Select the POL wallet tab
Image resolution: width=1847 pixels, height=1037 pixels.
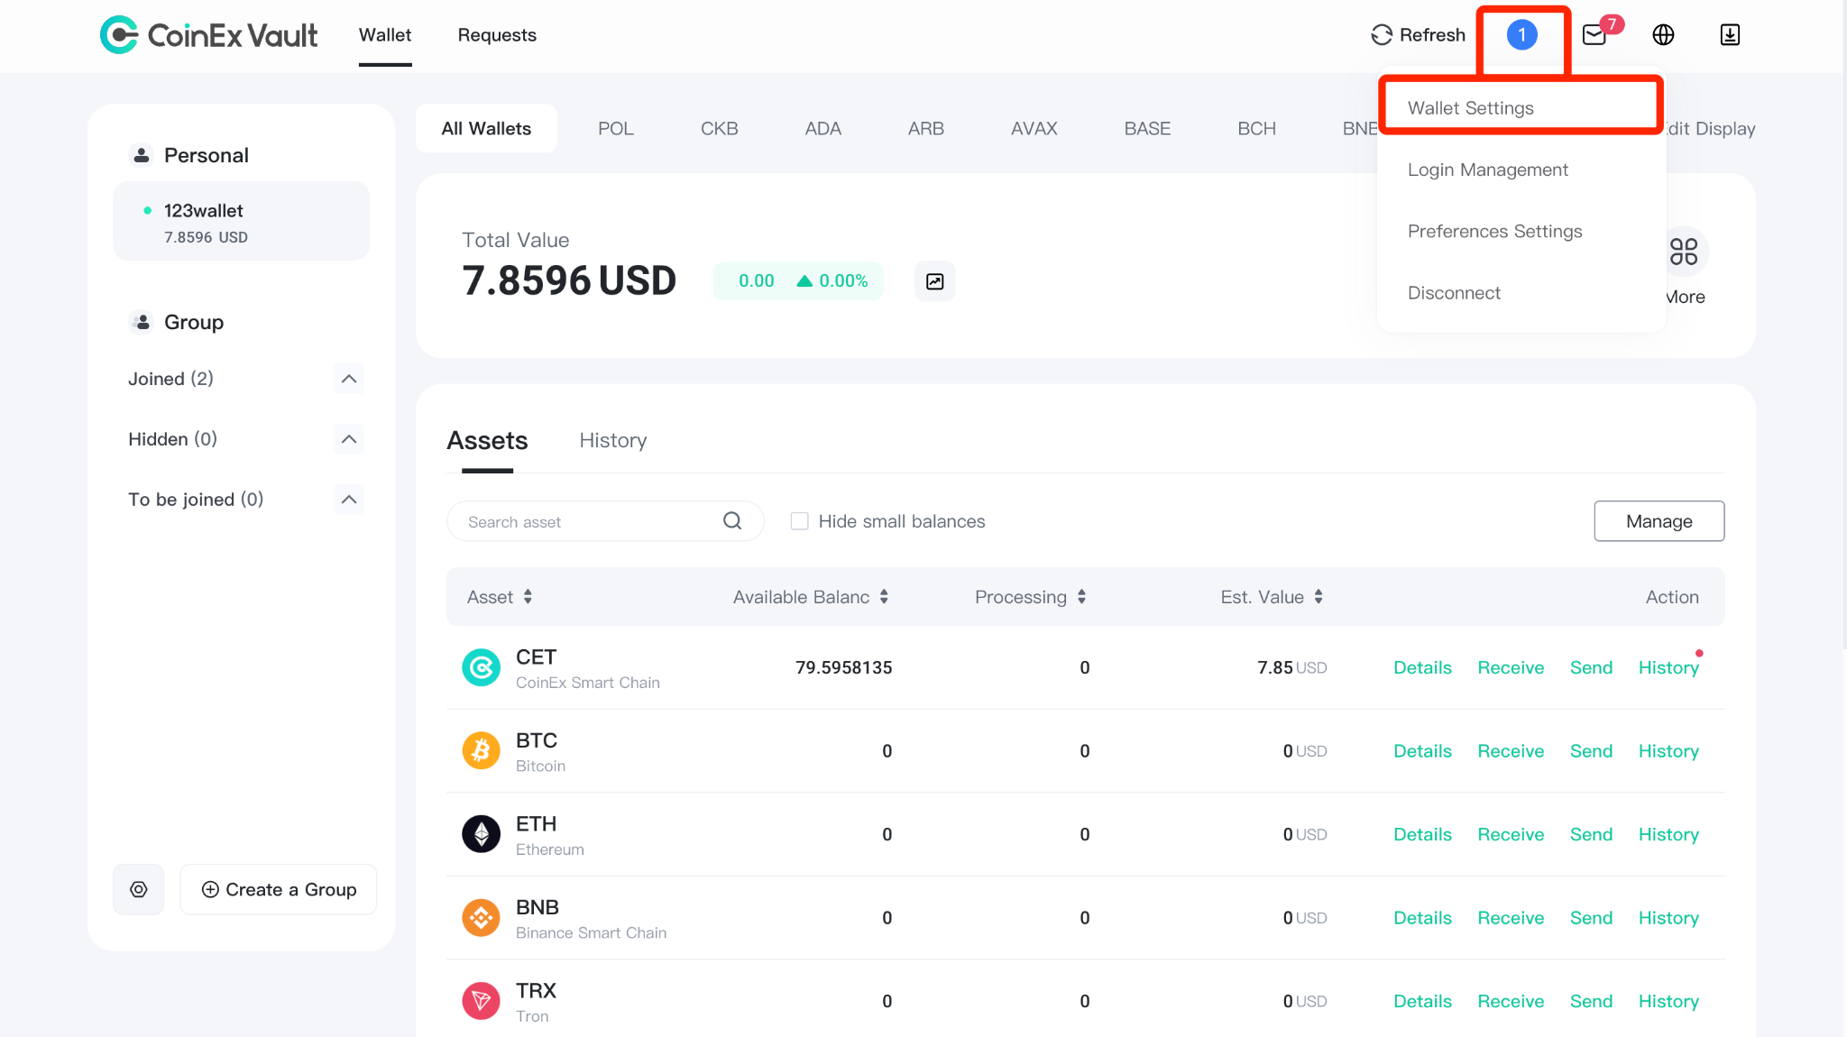tap(616, 129)
